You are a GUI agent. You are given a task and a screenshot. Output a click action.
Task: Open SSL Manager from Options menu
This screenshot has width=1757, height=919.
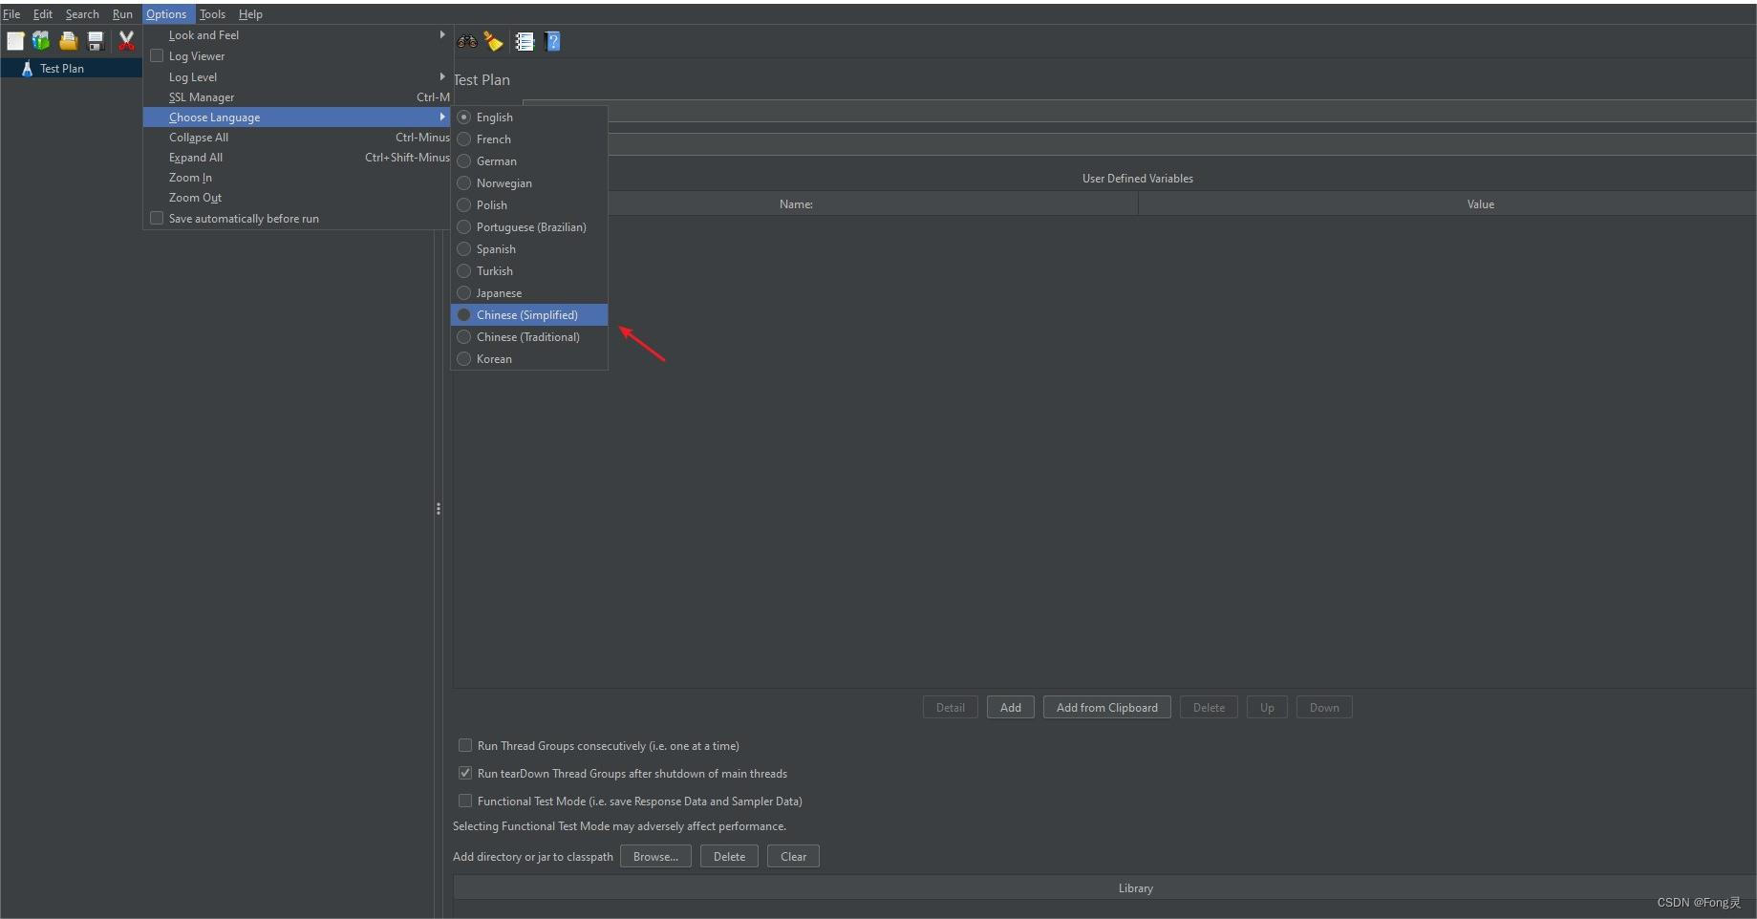[x=296, y=97]
